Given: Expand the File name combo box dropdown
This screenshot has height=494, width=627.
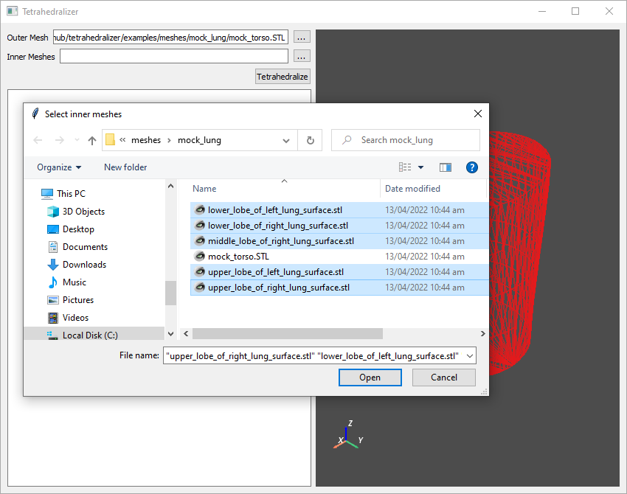Looking at the screenshot, I should tap(470, 356).
